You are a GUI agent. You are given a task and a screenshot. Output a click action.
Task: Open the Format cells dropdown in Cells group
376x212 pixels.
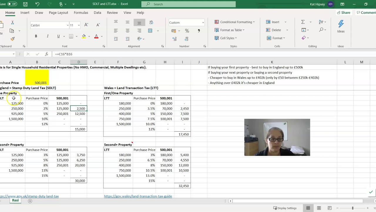(276, 38)
